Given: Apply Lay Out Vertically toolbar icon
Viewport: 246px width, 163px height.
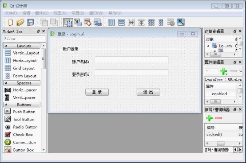Looking at the screenshot, I should [x=121, y=23].
